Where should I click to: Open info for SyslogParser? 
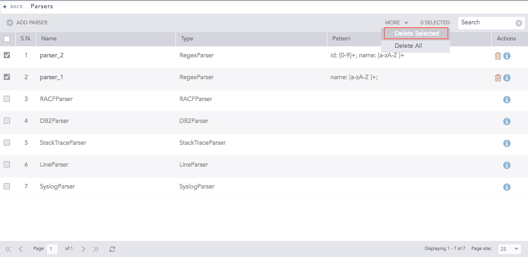(507, 187)
